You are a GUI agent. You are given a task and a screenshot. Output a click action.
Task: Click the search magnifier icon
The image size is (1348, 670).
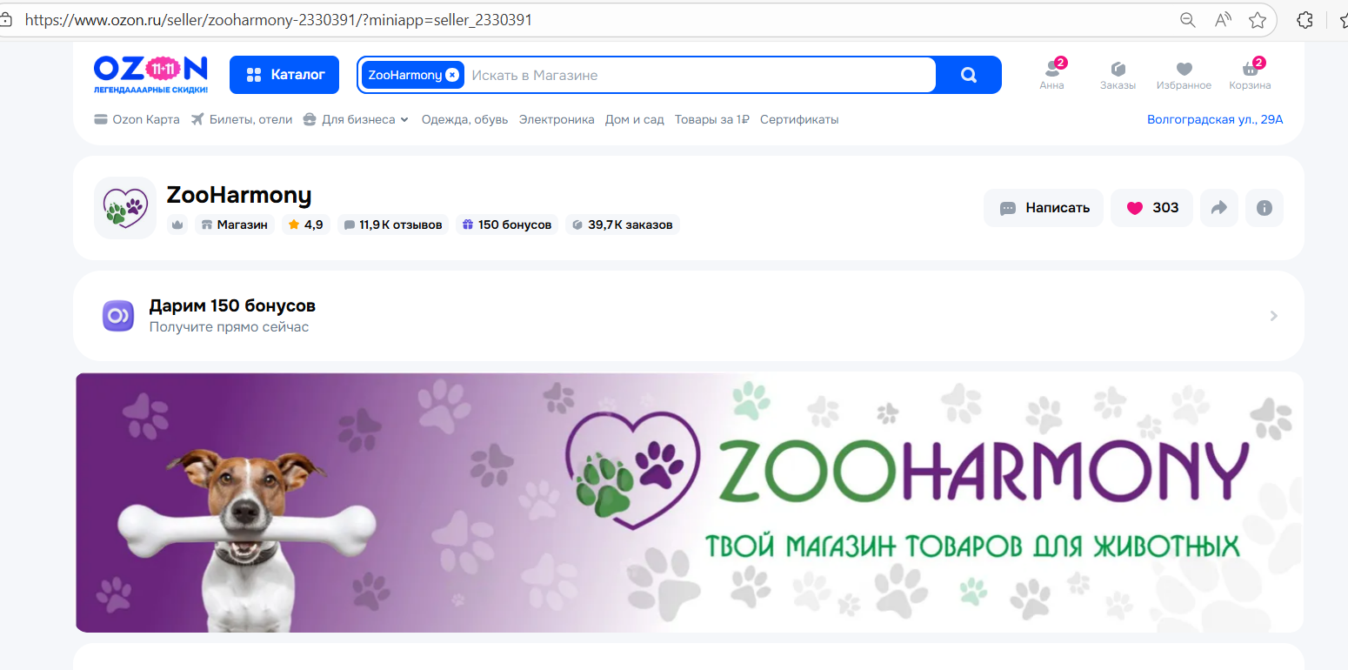968,75
